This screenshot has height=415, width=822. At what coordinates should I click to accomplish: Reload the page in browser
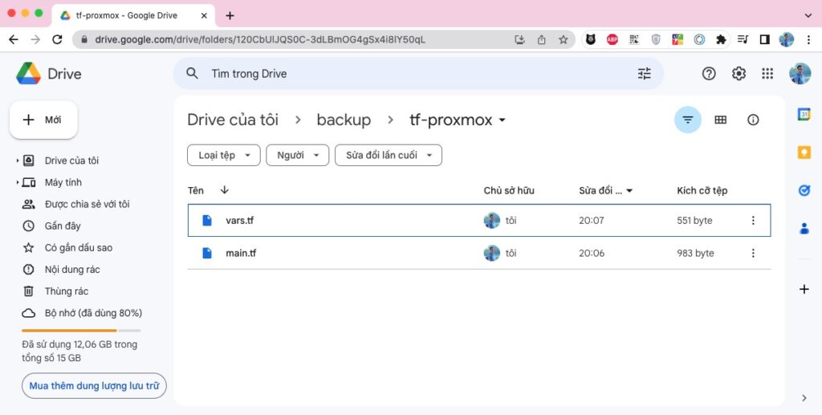[57, 40]
